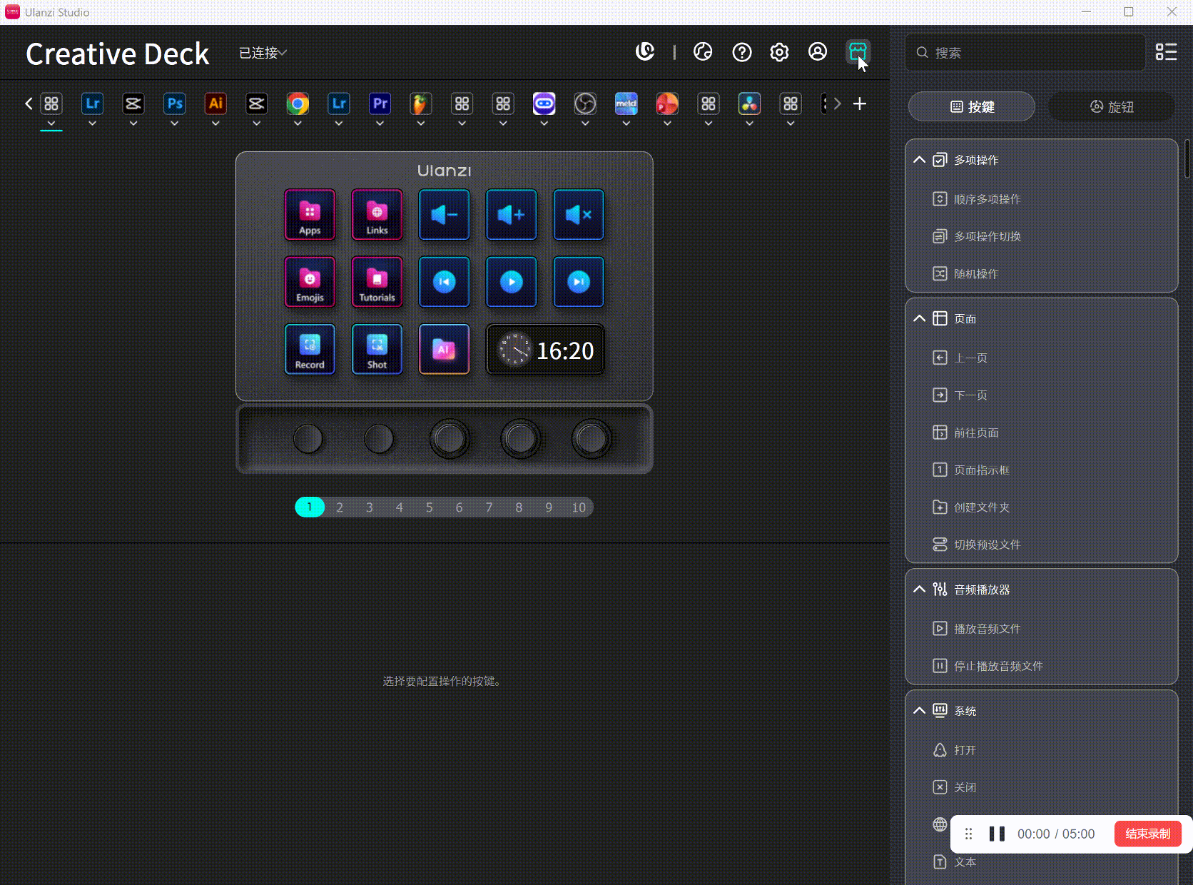Go to page 5 in pager

coord(430,507)
